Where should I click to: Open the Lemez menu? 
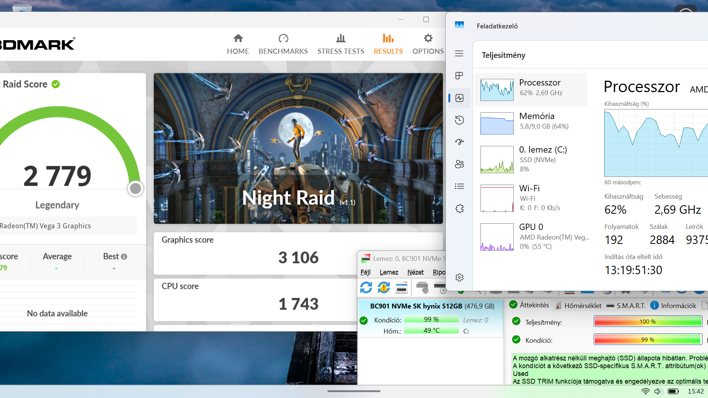tap(389, 272)
